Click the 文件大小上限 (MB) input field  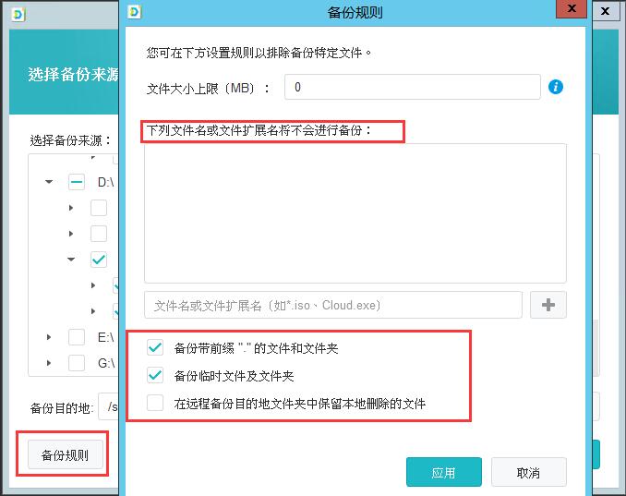point(412,88)
